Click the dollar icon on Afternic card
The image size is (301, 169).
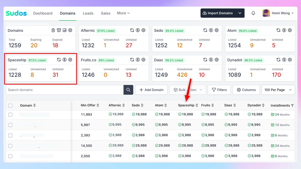pyautogui.click(x=138, y=30)
